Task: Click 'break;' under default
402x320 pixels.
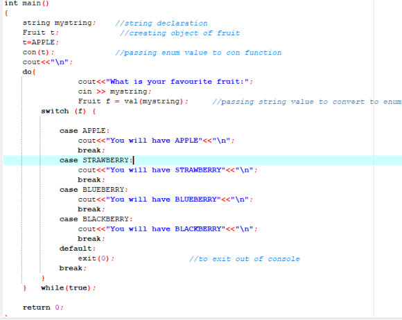Action: pyautogui.click(x=73, y=268)
